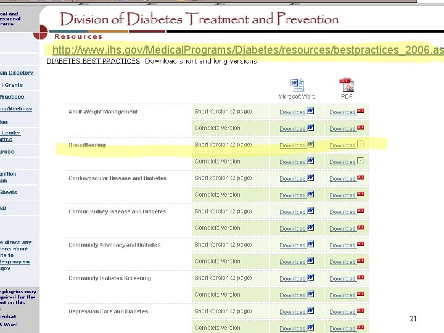Image resolution: width=444 pixels, height=333 pixels.
Task: Click the Depression Care and Diabetes title
Action: pos(108,311)
